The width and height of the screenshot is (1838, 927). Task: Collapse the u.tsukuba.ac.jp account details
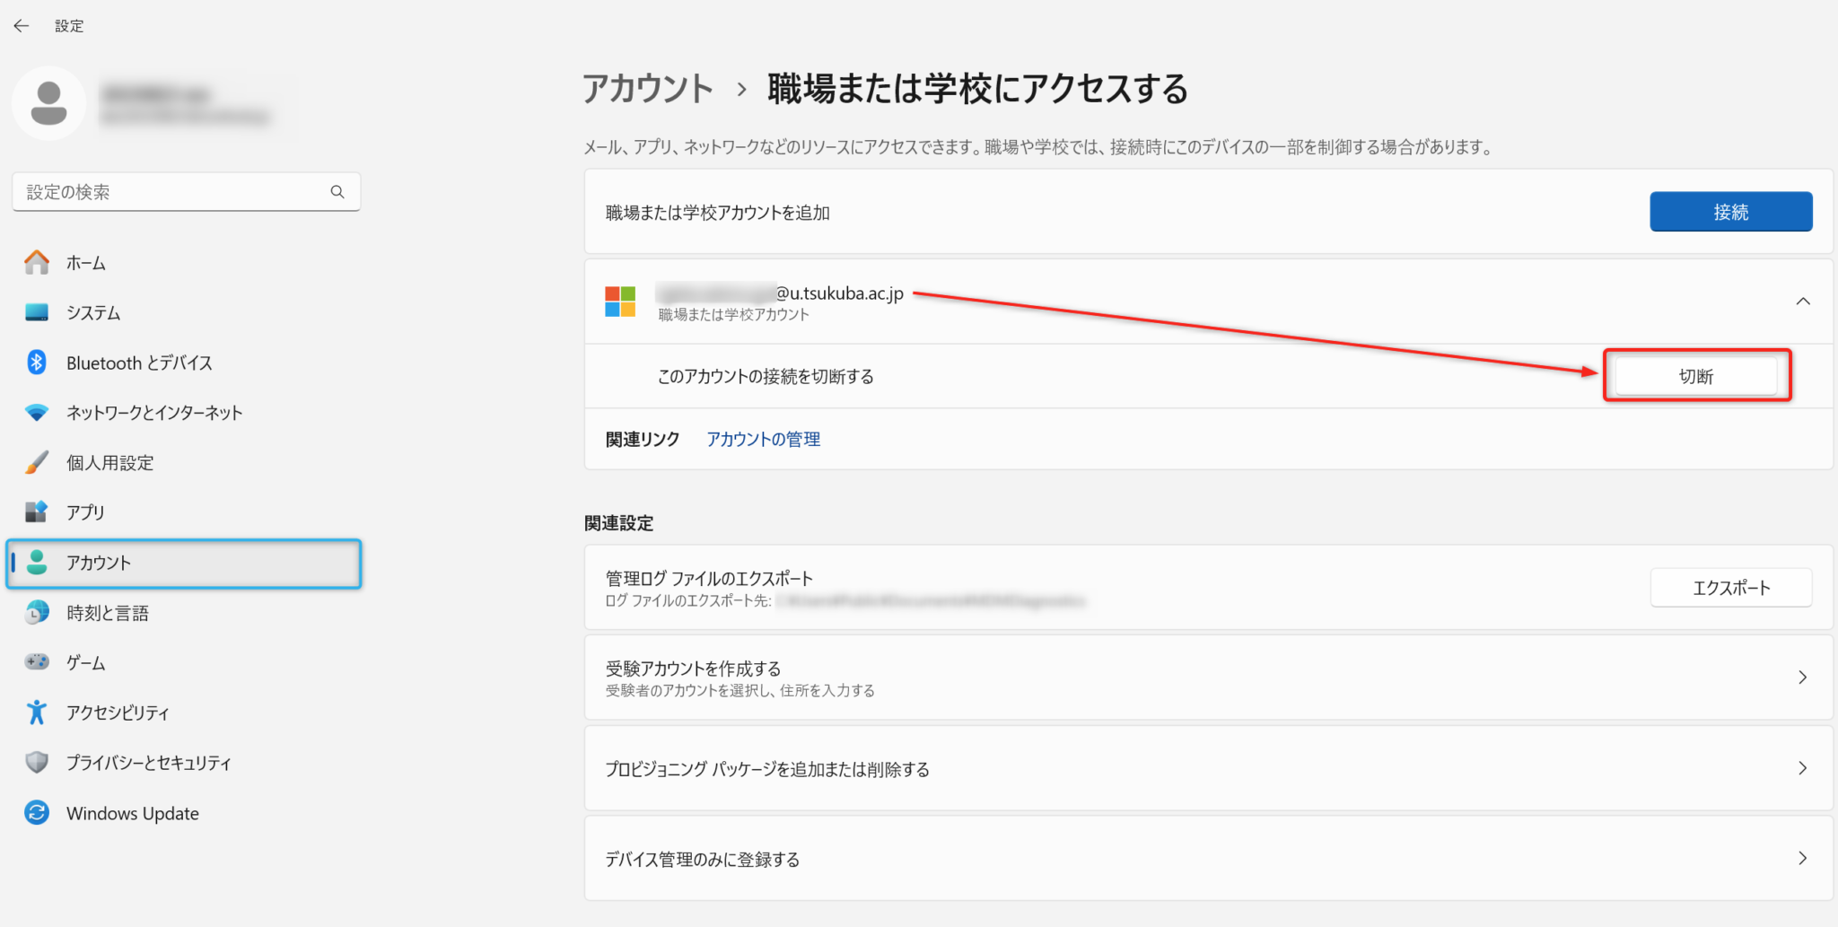(1804, 302)
